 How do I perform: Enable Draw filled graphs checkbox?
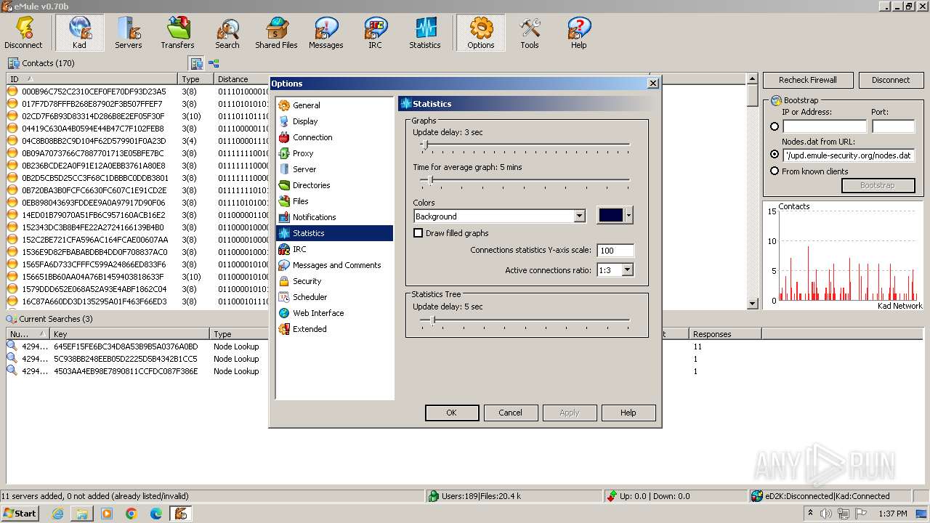click(418, 233)
